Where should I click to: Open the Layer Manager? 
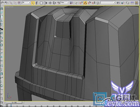pyautogui.click(x=128, y=3)
